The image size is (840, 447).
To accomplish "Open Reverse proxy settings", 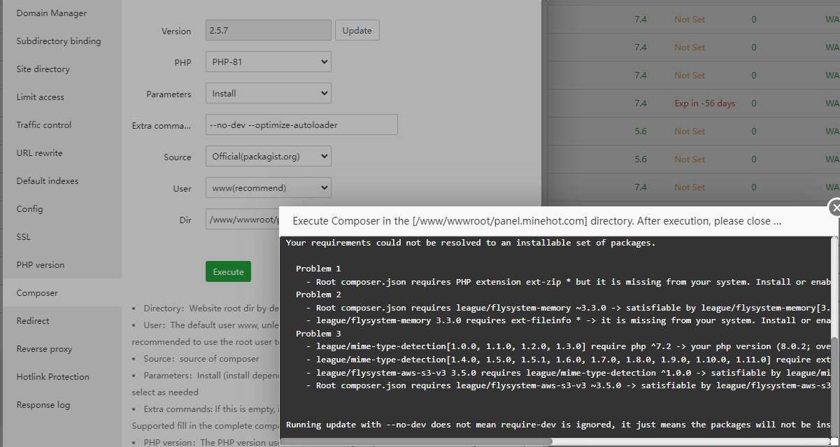I will (x=45, y=349).
